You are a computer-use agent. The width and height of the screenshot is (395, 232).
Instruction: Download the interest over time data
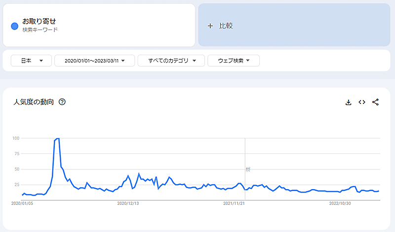pyautogui.click(x=348, y=102)
